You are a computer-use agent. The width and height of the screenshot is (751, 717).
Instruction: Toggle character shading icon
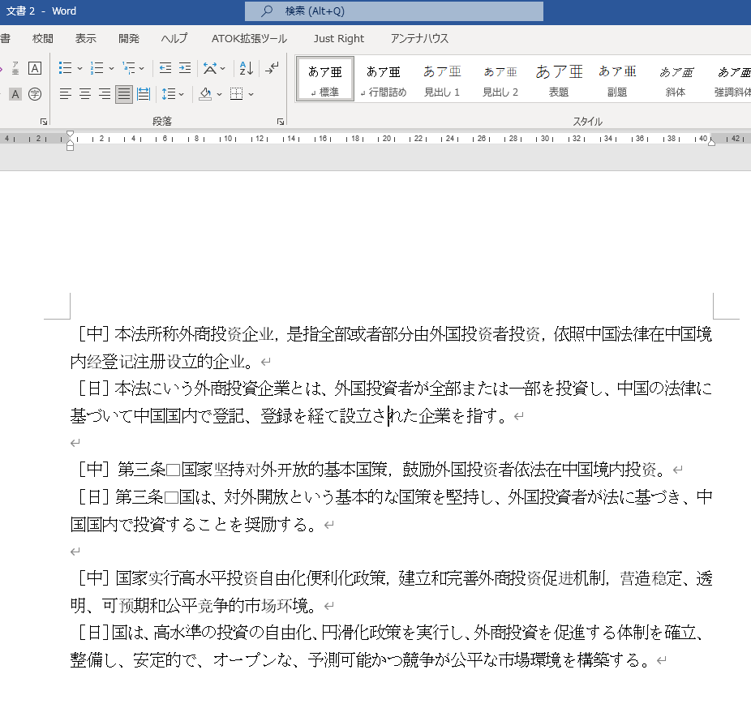15,94
